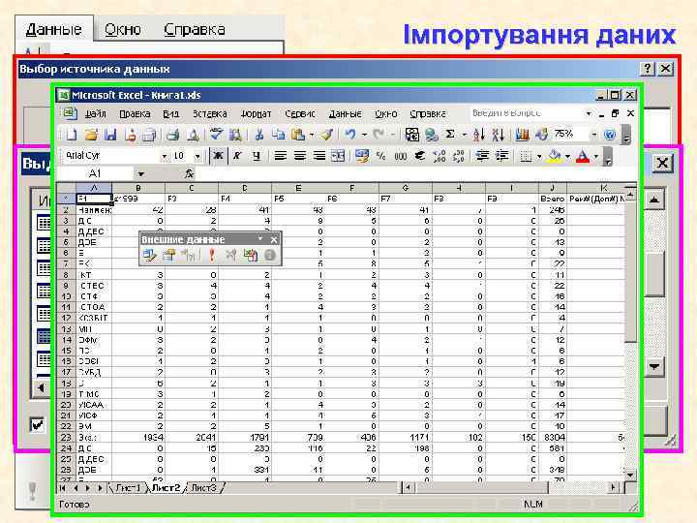Refresh data with red exclamation icon

tap(212, 256)
